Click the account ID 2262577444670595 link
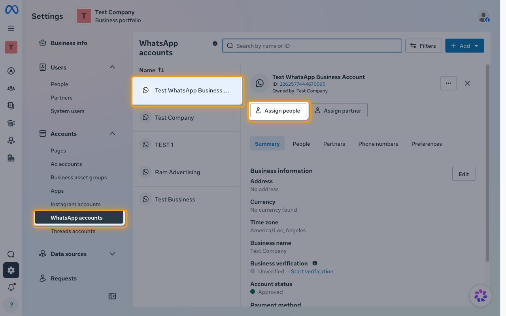The width and height of the screenshot is (506, 316). click(x=302, y=84)
